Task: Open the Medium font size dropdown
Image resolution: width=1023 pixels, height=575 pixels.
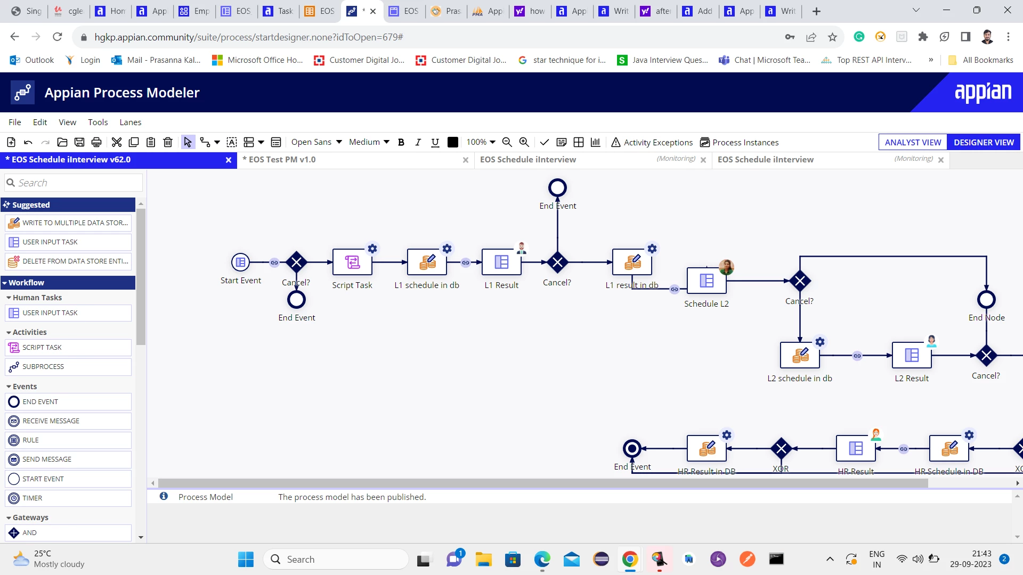Action: click(x=369, y=142)
